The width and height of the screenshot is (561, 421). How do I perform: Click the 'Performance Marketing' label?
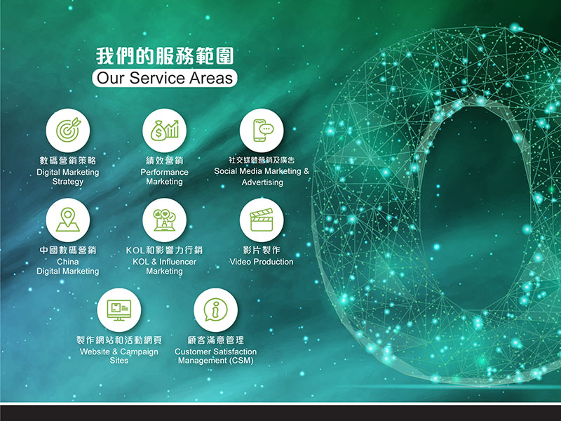[164, 177]
